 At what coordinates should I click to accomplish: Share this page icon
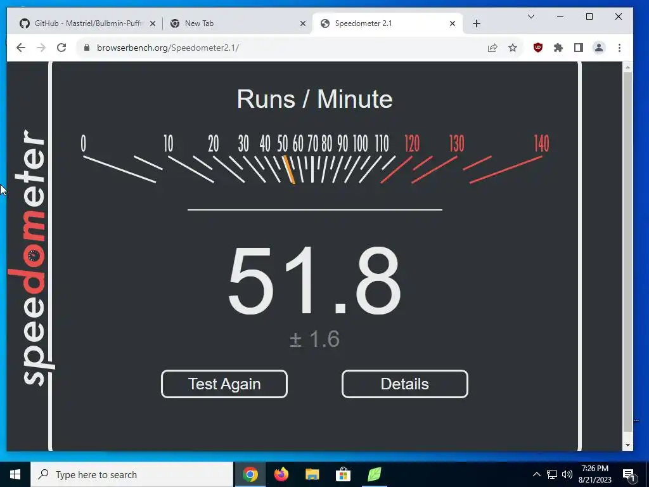pyautogui.click(x=492, y=48)
